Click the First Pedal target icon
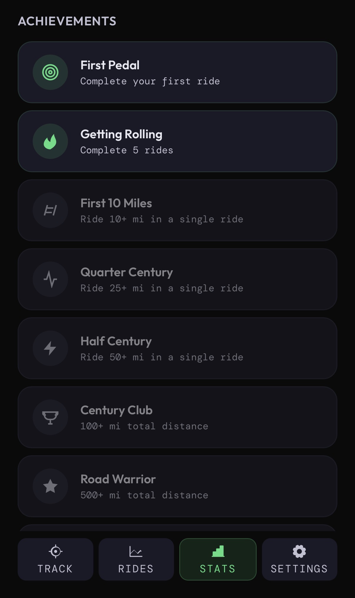Image resolution: width=355 pixels, height=598 pixels. pyautogui.click(x=50, y=72)
